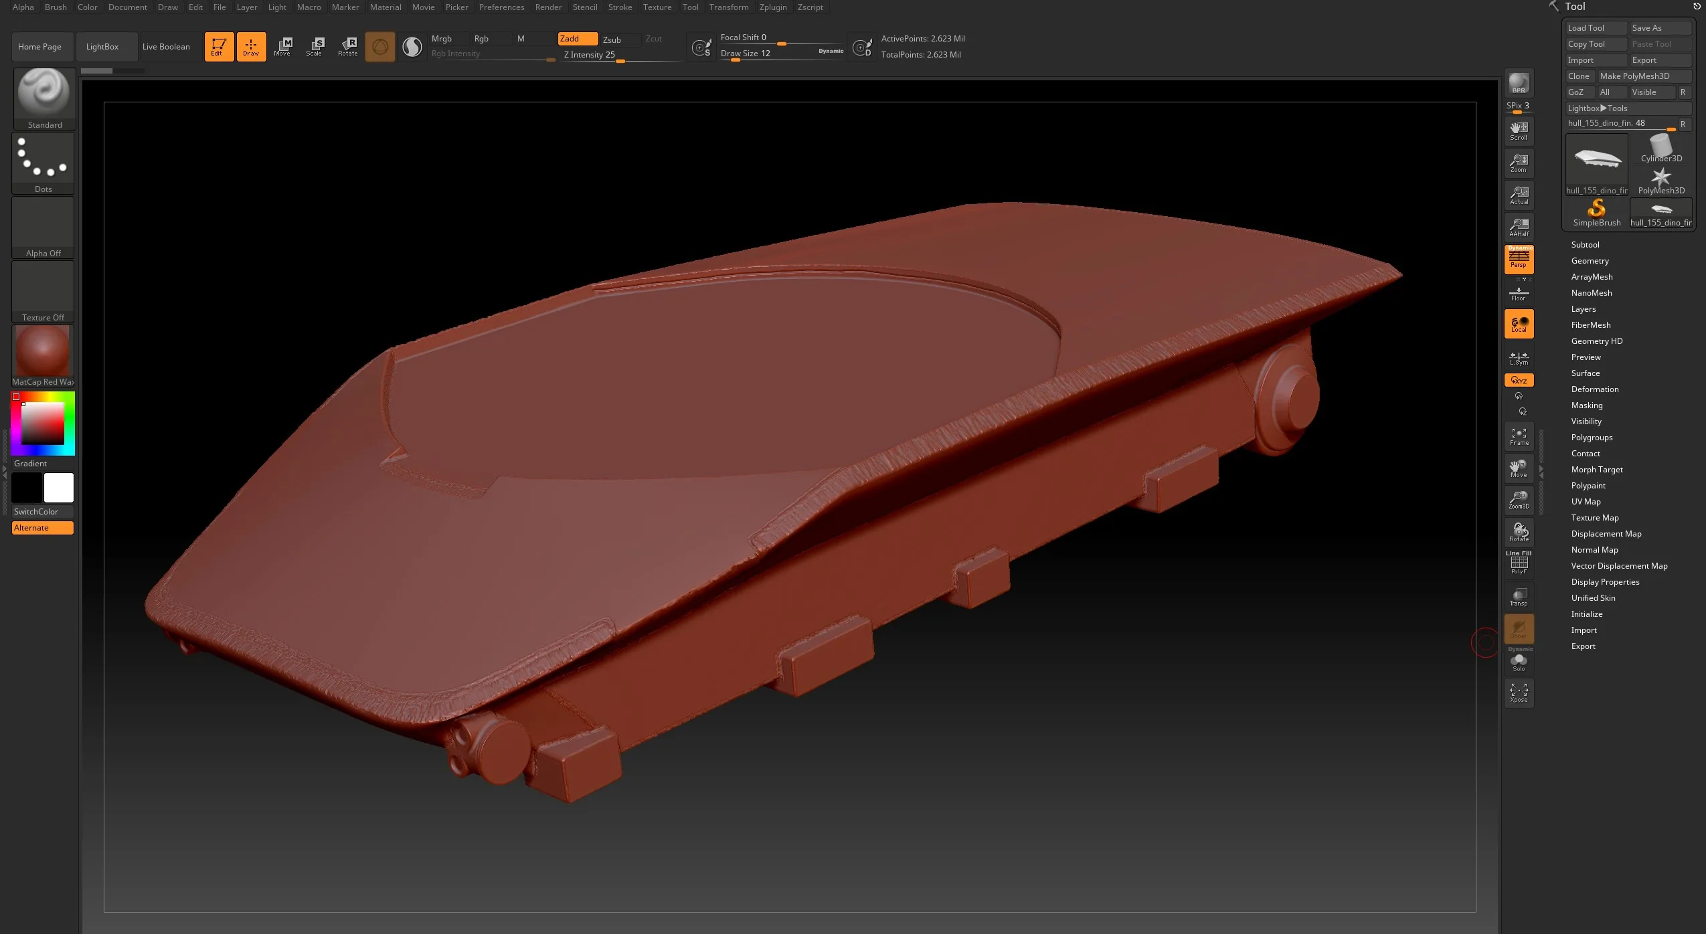Click the Home Page button
The image size is (1706, 934).
tap(42, 47)
